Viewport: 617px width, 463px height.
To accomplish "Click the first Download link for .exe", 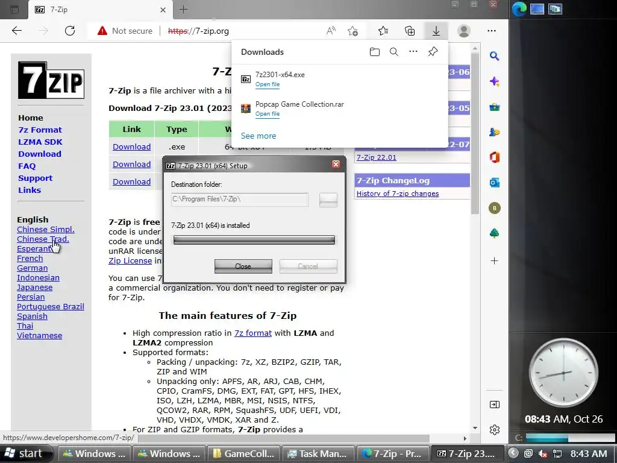I will coord(131,147).
